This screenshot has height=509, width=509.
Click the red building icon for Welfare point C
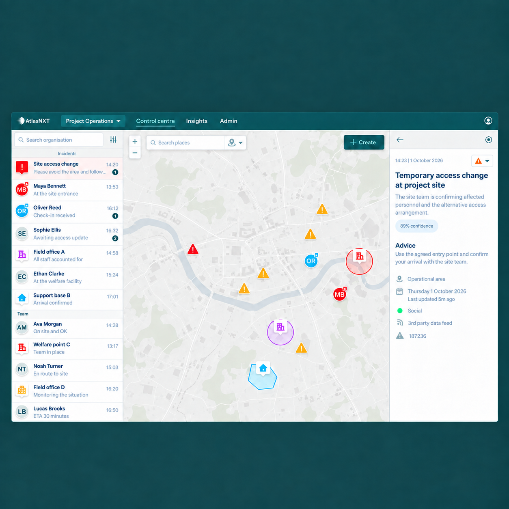click(22, 348)
